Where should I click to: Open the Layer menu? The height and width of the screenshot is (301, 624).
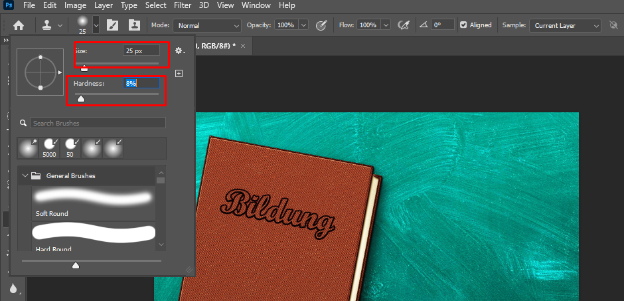click(104, 5)
